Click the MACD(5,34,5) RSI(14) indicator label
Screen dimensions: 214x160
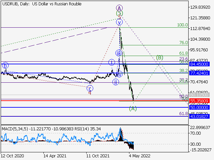tap(51, 129)
